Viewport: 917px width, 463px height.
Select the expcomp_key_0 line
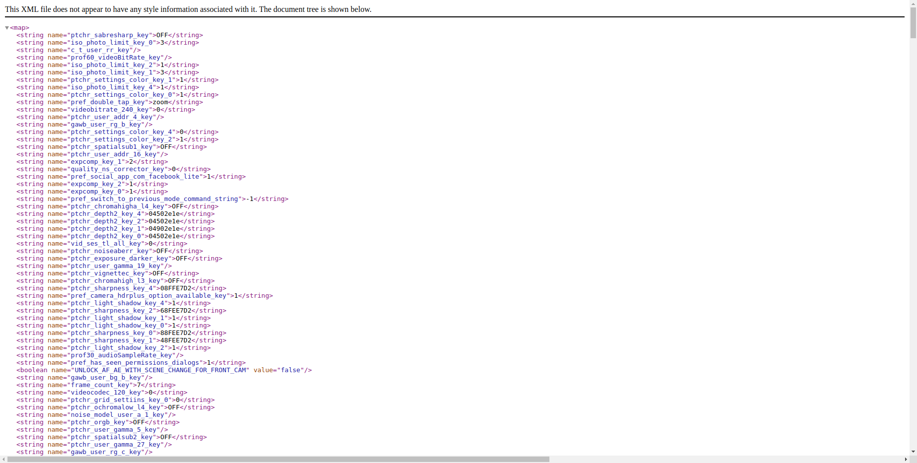point(92,192)
